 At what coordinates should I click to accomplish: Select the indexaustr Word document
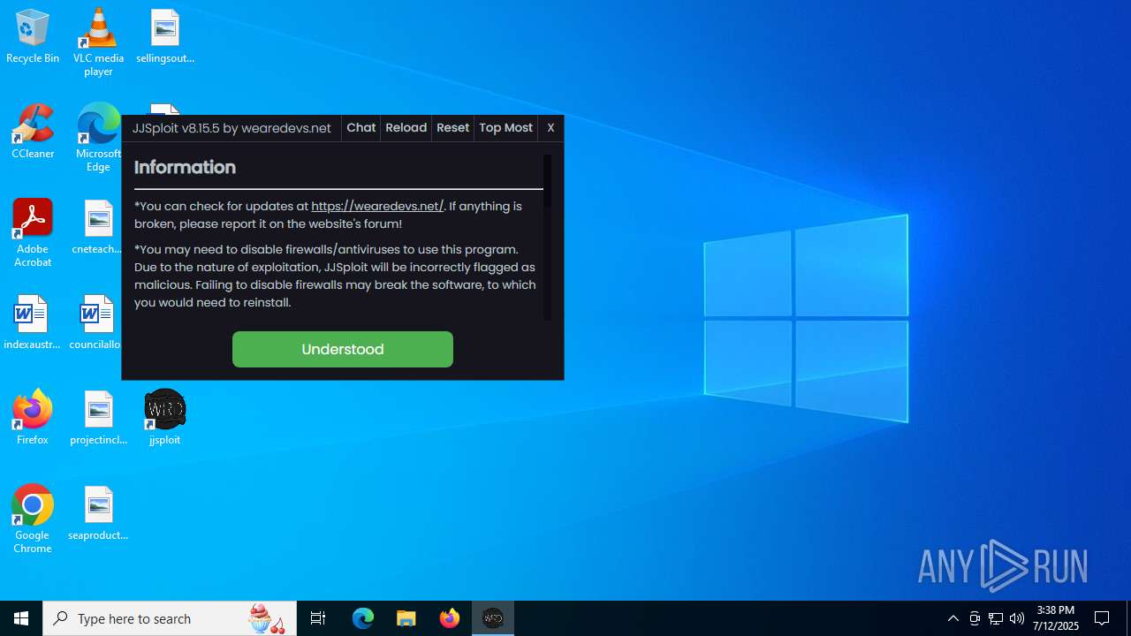click(x=33, y=323)
